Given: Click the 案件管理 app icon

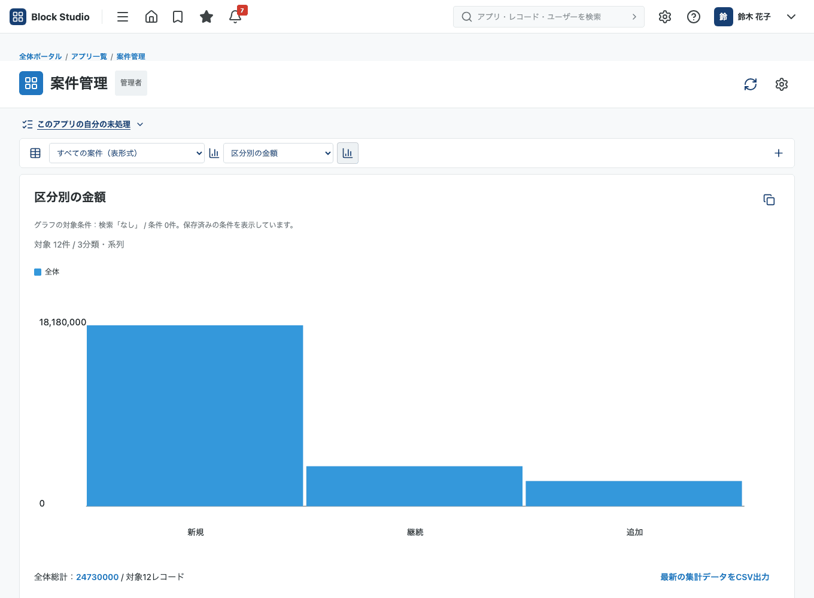Looking at the screenshot, I should tap(31, 83).
